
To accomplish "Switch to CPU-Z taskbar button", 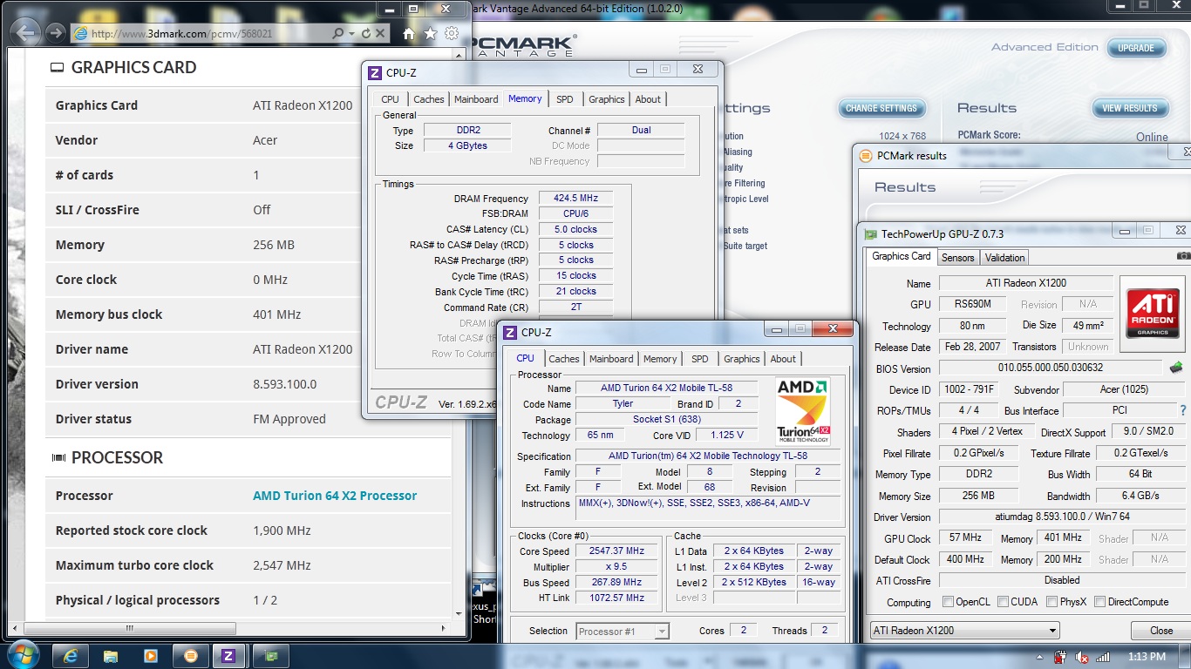I will point(229,655).
